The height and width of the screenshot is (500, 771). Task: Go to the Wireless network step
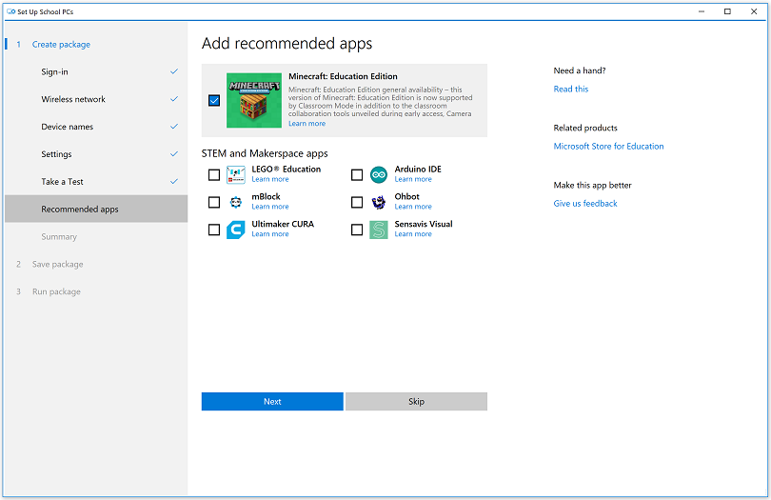point(73,99)
